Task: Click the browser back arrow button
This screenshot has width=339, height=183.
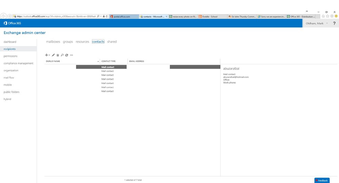Action: point(3,16)
